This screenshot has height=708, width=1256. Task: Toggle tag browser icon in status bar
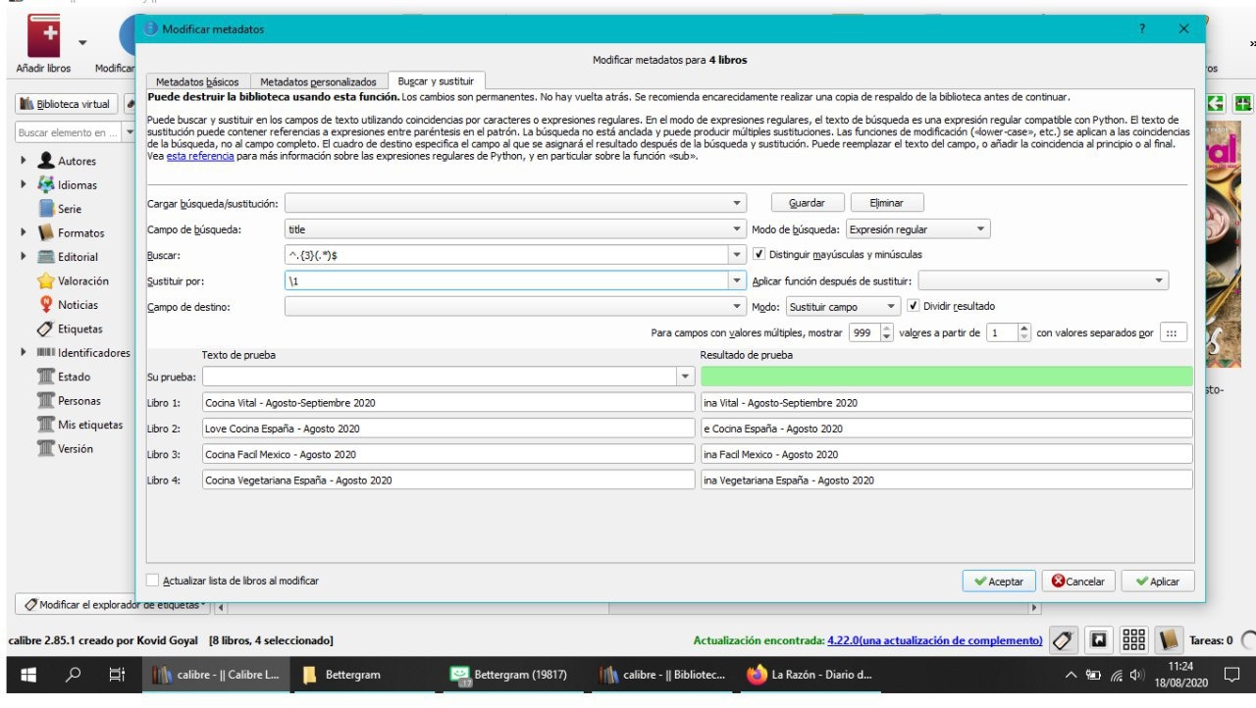1062,640
